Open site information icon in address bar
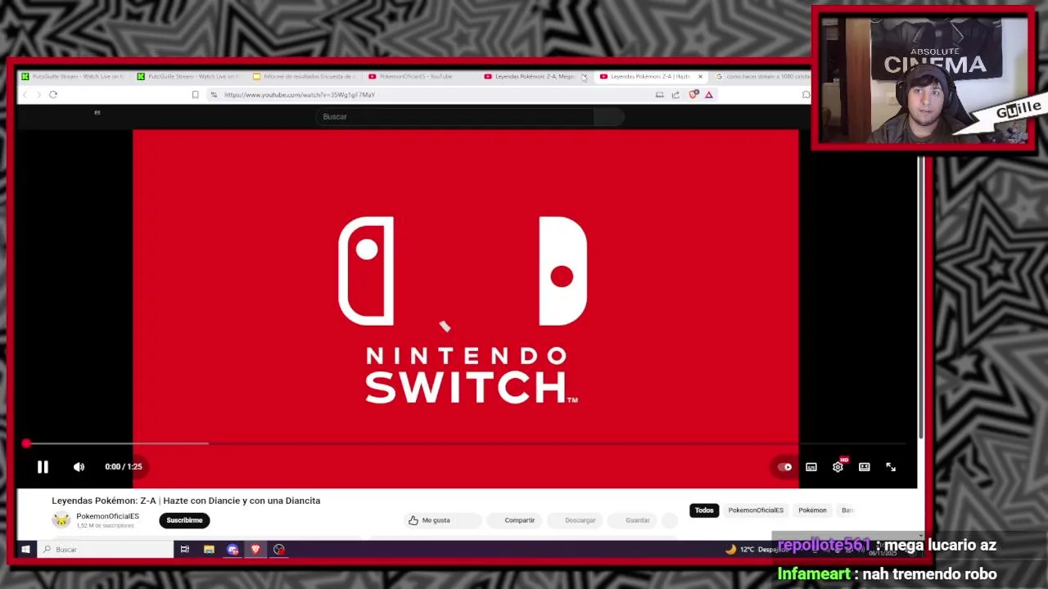 point(214,95)
